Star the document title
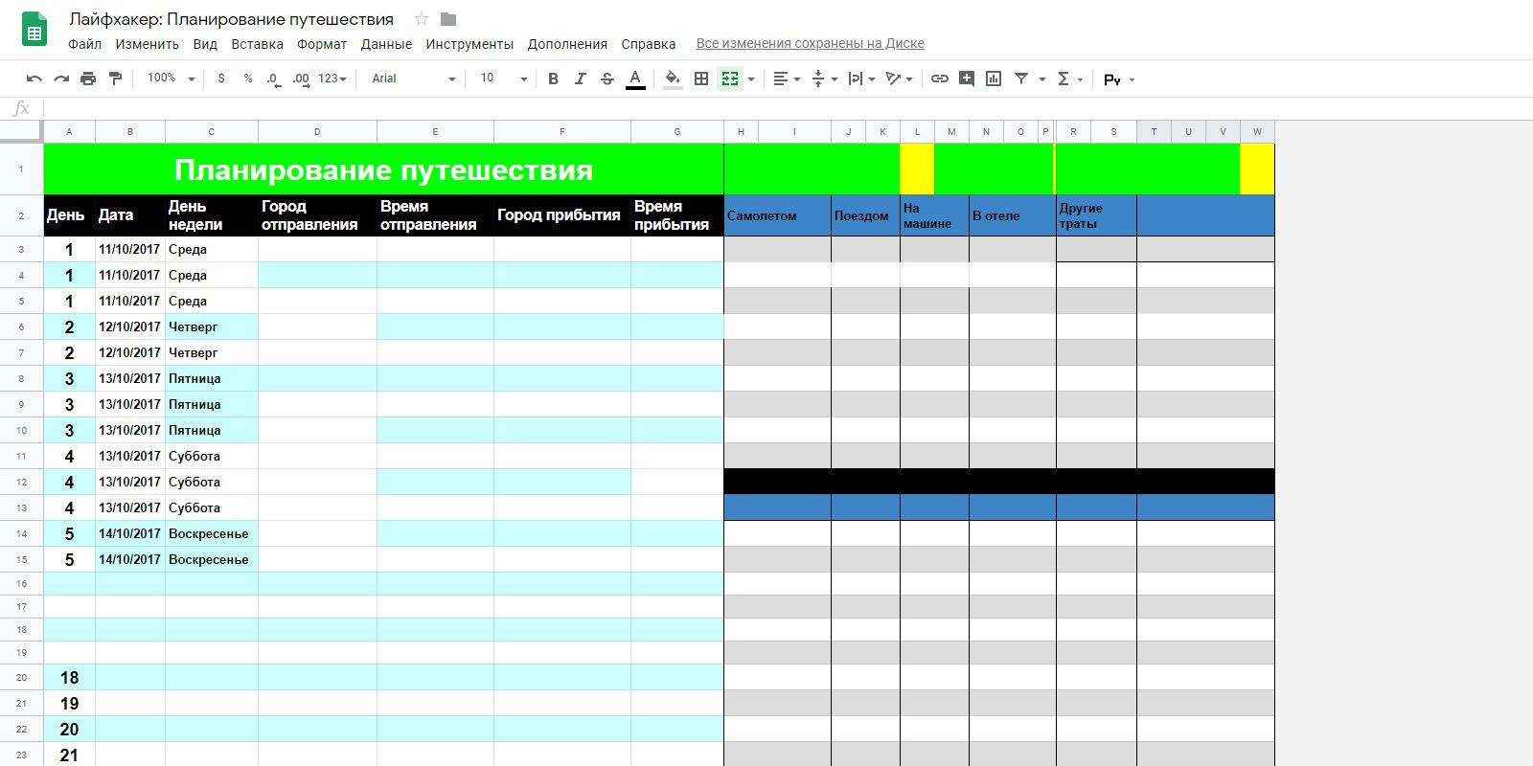This screenshot has height=766, width=1533. 422,19
